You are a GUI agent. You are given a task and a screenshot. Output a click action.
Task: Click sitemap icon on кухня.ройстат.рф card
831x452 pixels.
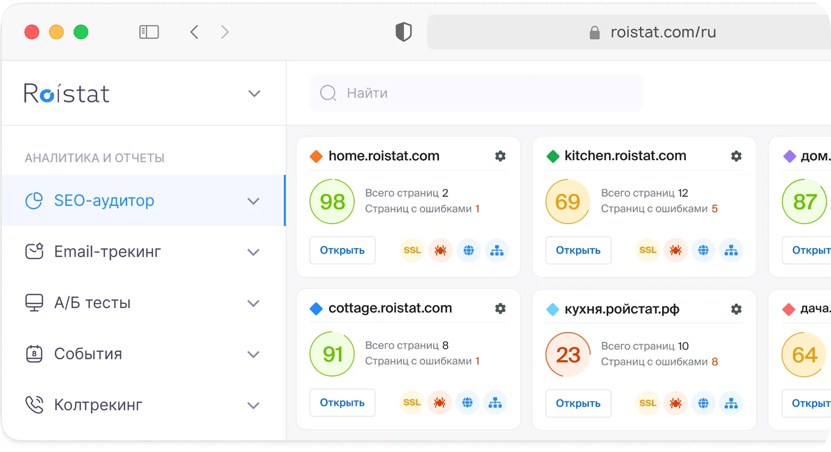pos(731,404)
